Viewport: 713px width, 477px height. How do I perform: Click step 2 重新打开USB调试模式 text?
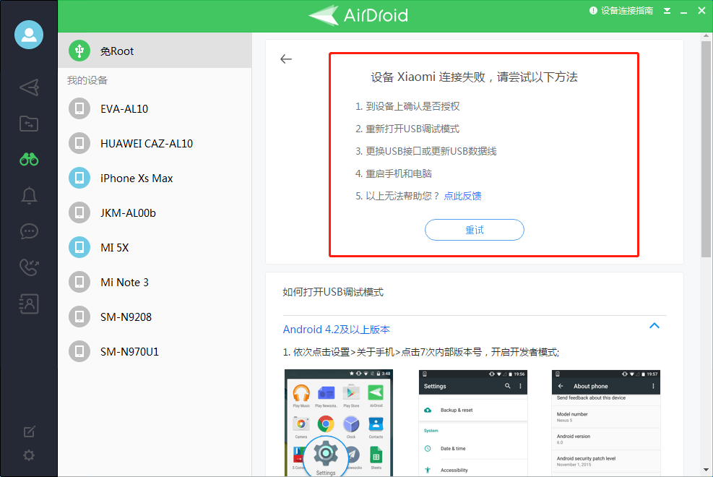(x=412, y=129)
